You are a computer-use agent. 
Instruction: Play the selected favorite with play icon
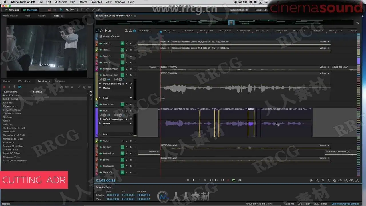[9, 87]
